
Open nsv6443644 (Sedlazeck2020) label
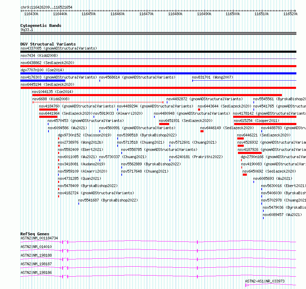[x=225, y=106]
